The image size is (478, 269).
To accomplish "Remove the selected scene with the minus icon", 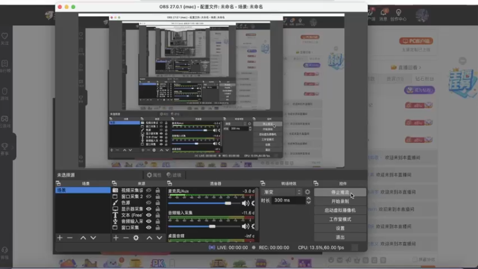I will pos(70,237).
